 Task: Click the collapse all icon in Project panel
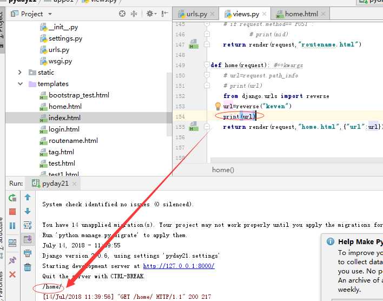134,14
